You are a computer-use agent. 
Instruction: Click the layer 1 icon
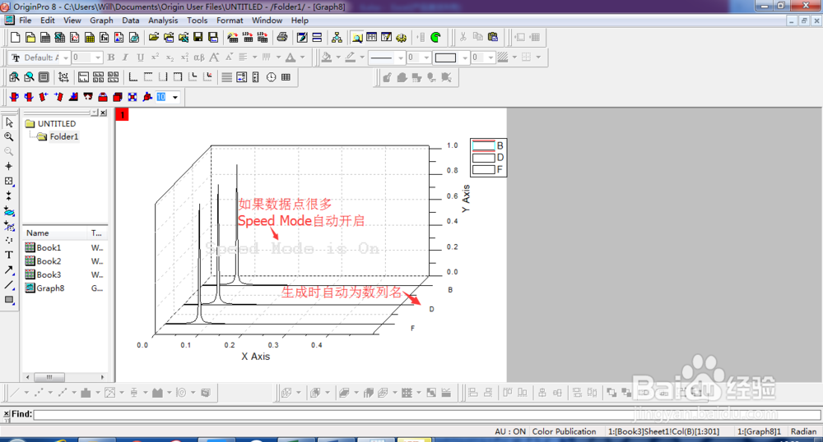click(x=122, y=115)
